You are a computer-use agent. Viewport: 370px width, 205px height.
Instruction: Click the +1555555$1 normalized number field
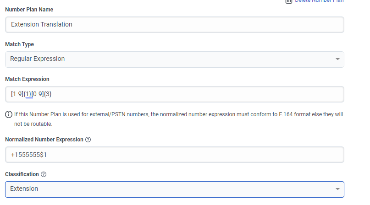pyautogui.click(x=174, y=155)
